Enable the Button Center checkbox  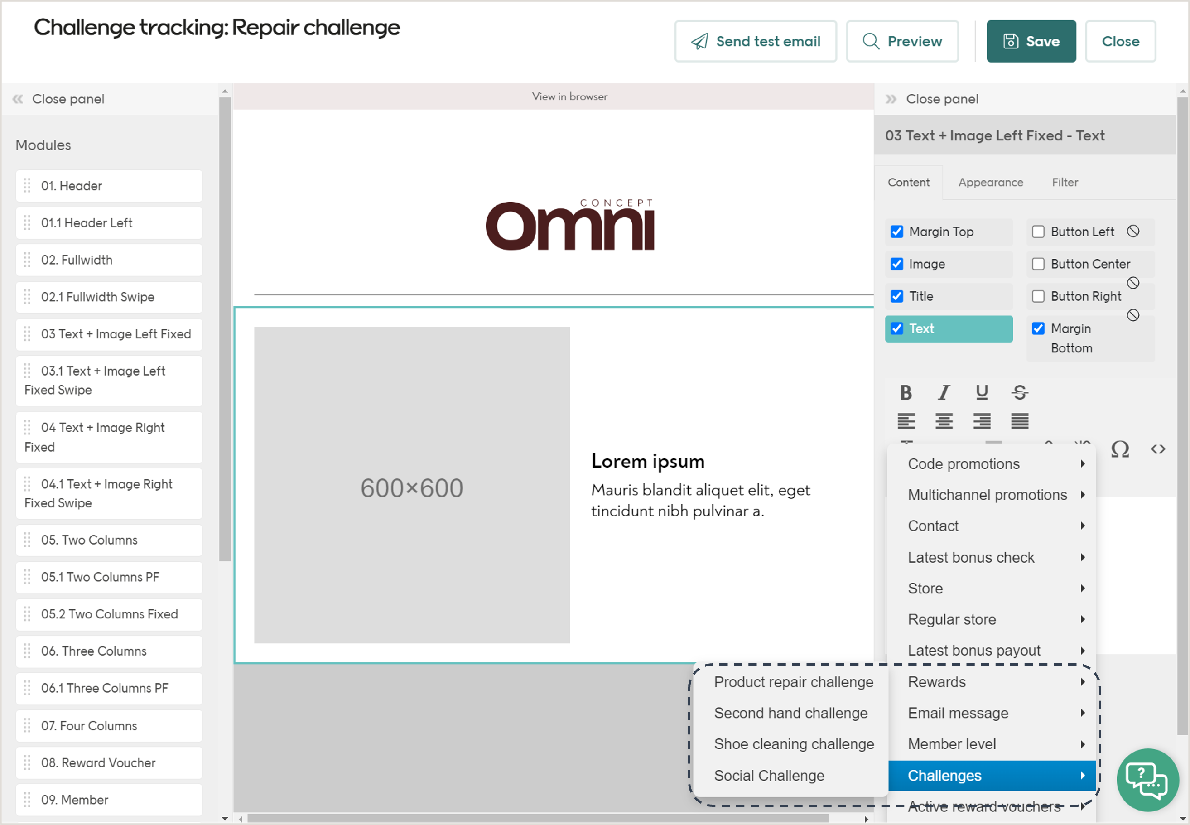click(x=1039, y=264)
